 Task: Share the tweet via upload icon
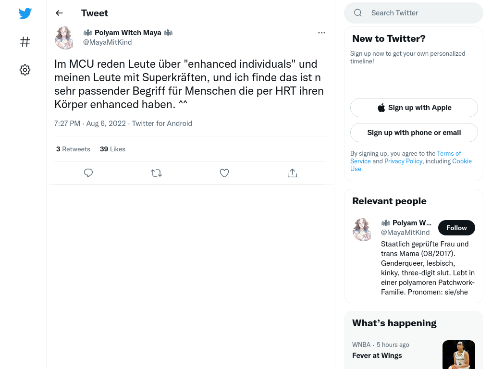[x=293, y=173]
